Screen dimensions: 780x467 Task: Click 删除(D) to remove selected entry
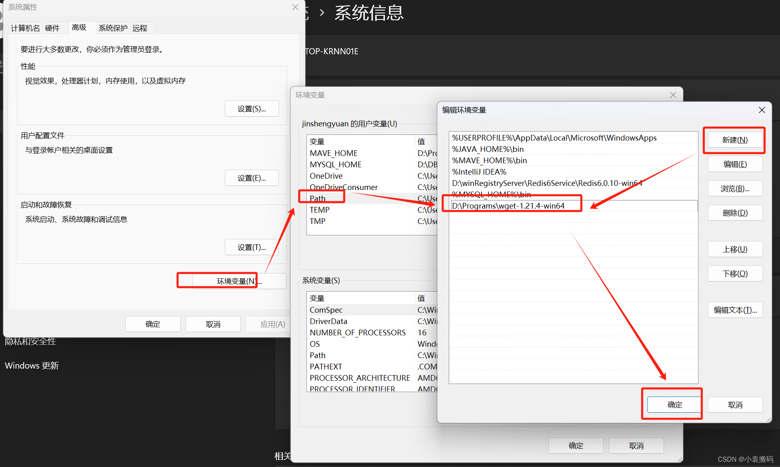(x=734, y=212)
